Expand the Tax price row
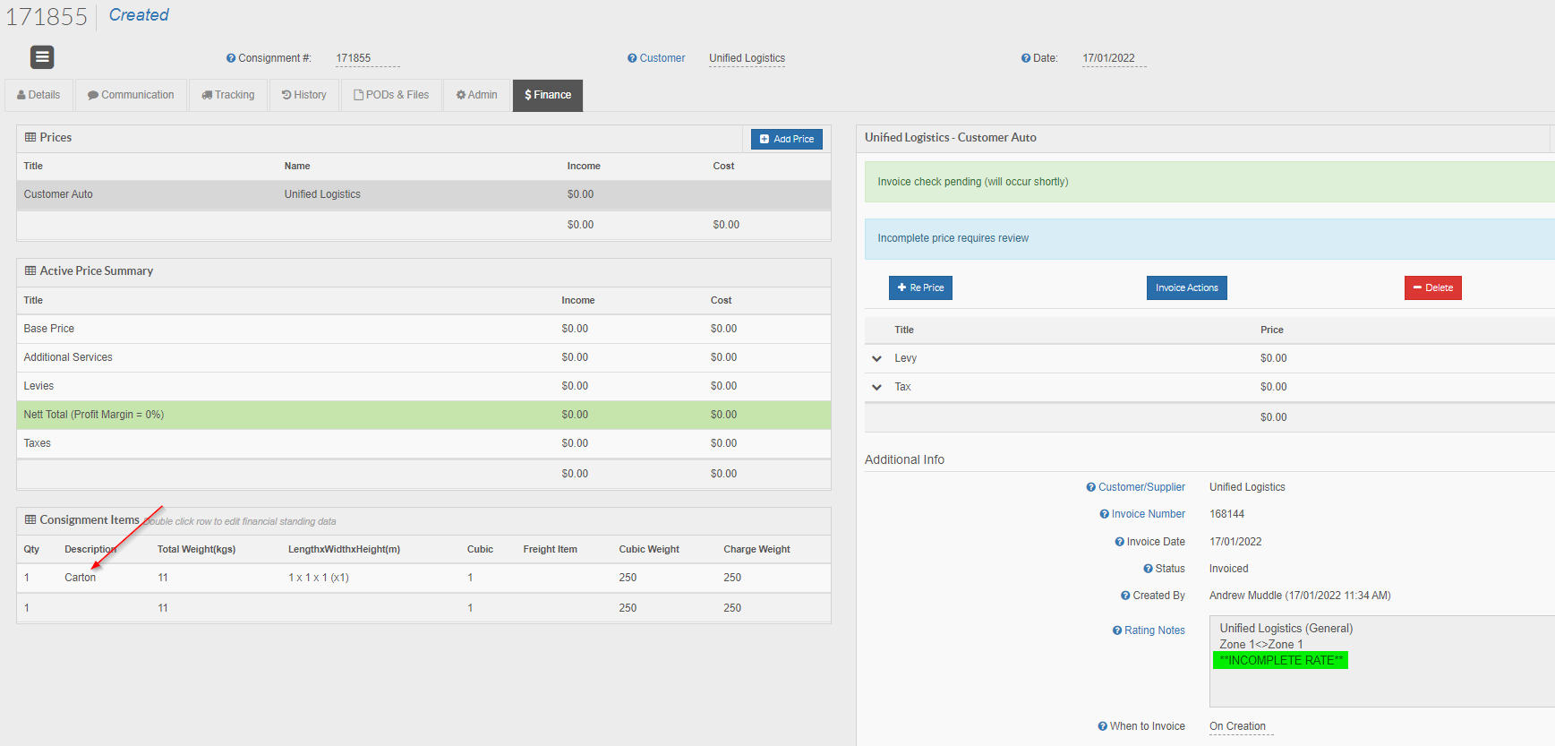The image size is (1555, 746). coord(876,387)
